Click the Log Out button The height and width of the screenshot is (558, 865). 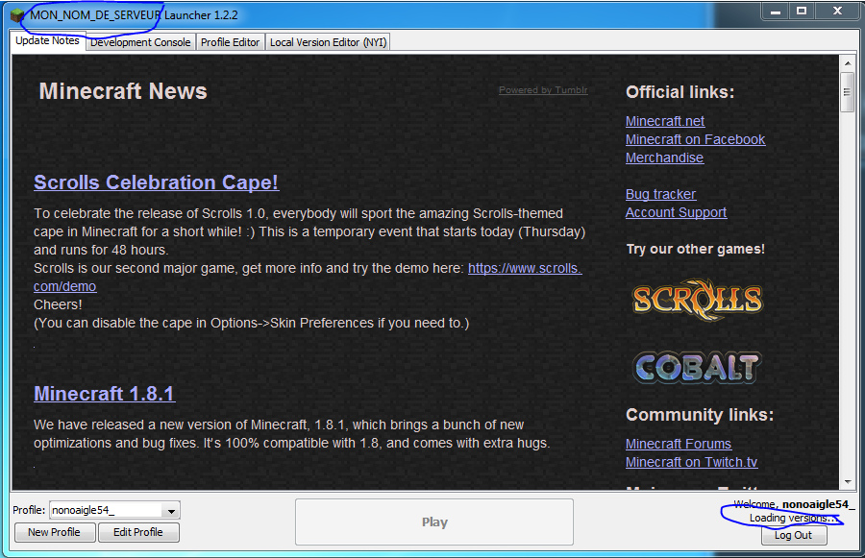pyautogui.click(x=793, y=535)
